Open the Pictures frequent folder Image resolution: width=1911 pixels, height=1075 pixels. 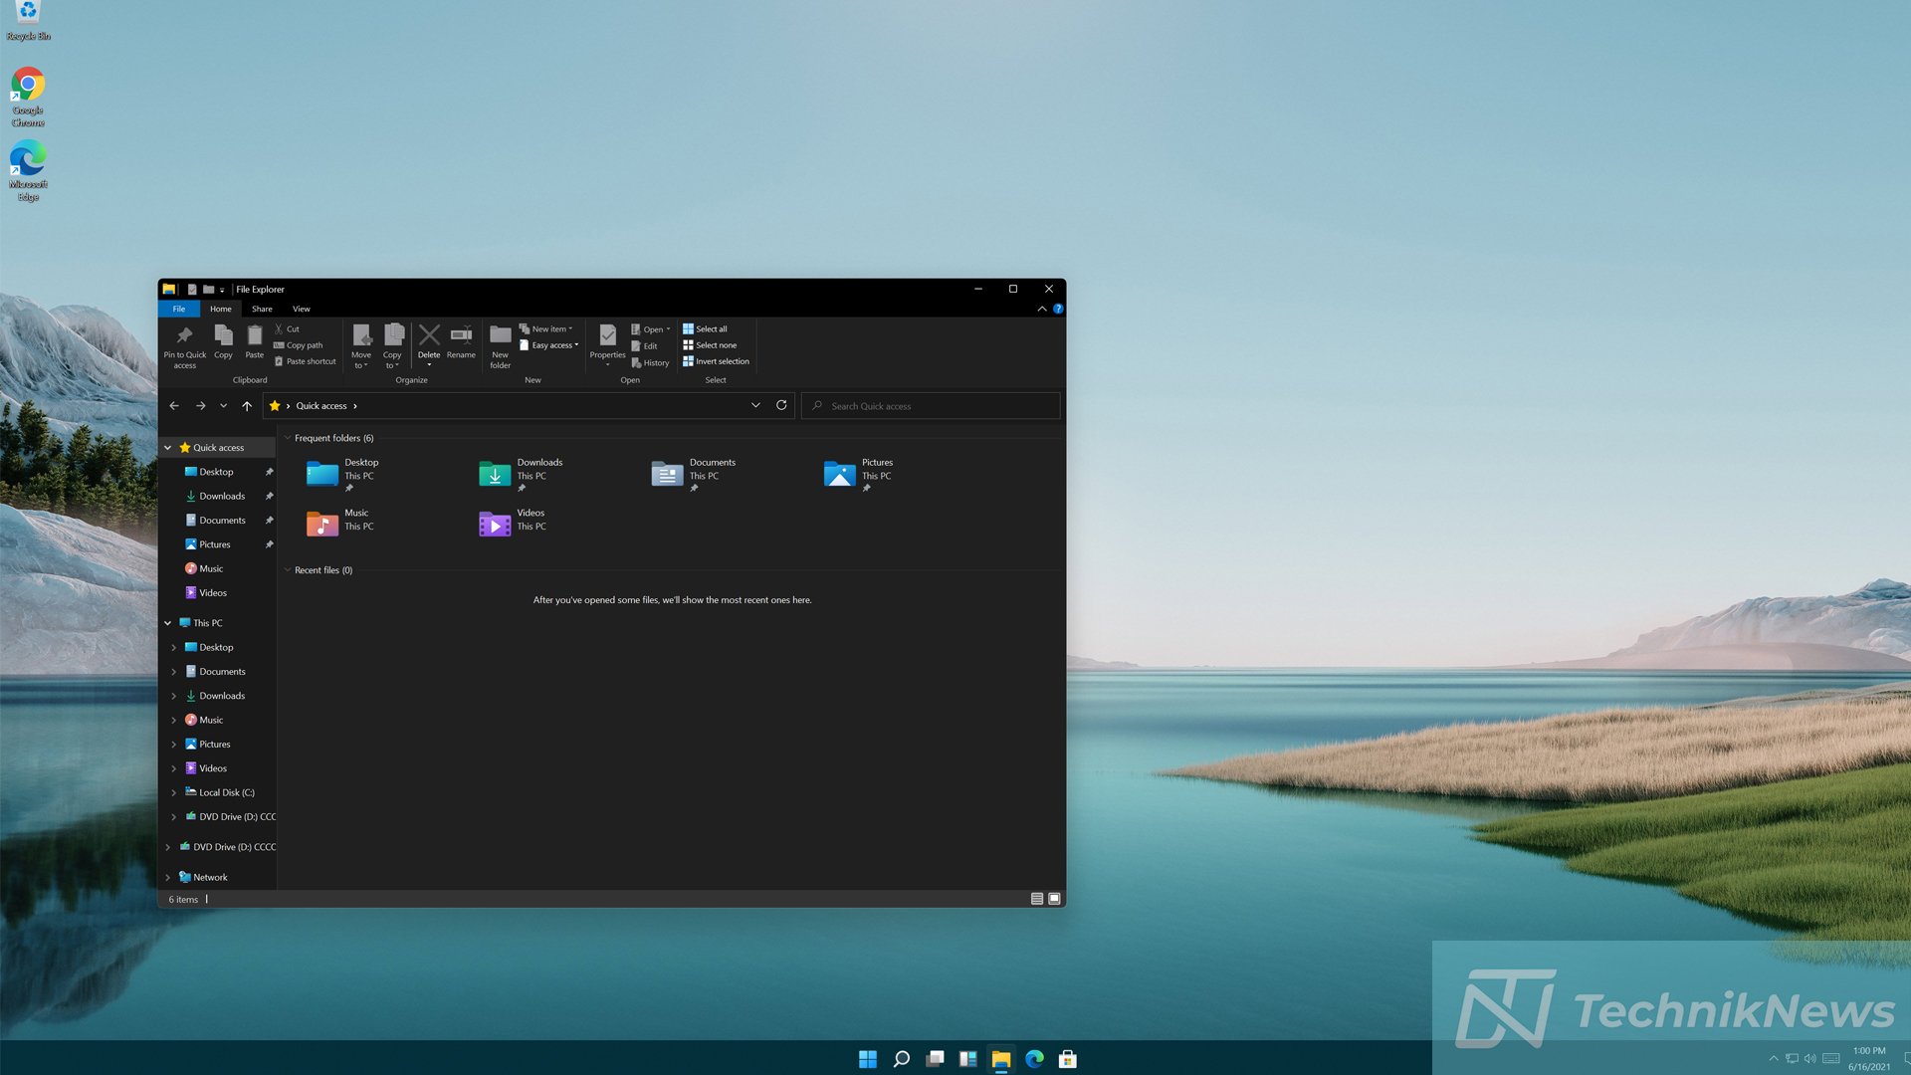[x=859, y=474]
